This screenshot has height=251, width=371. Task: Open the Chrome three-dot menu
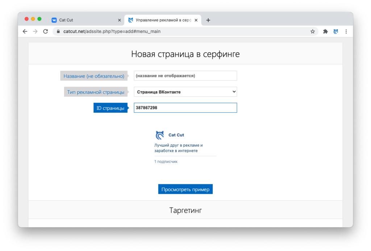pos(346,32)
